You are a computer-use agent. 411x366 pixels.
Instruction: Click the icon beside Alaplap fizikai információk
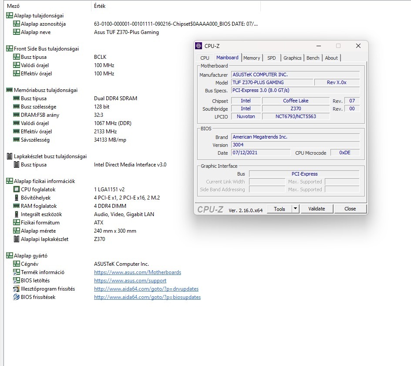(x=10, y=181)
